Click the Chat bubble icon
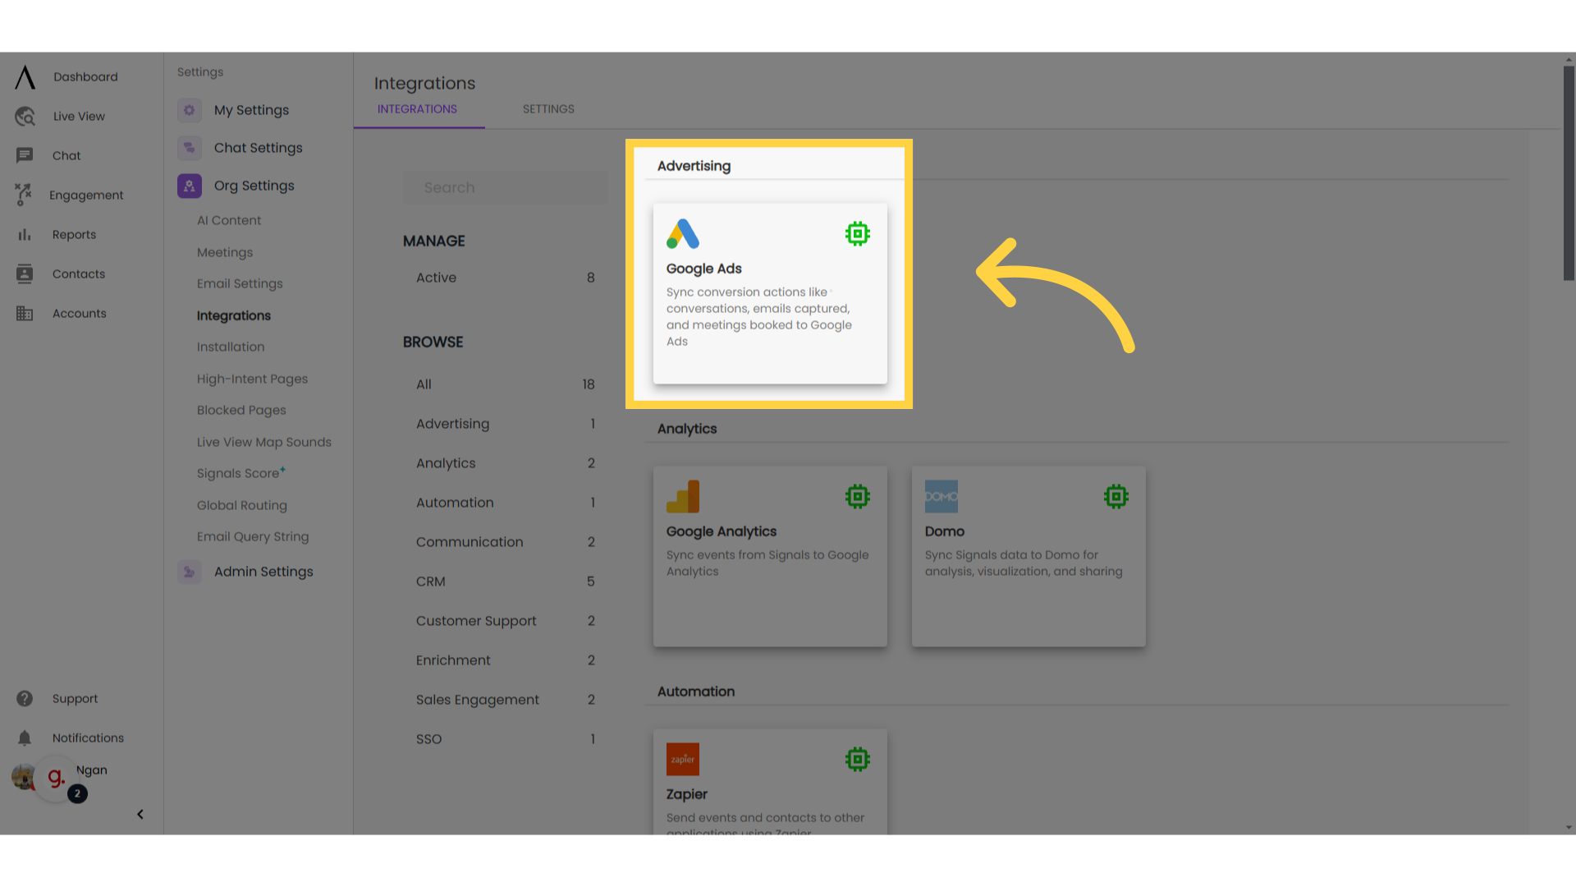The height and width of the screenshot is (887, 1576). [x=25, y=155]
